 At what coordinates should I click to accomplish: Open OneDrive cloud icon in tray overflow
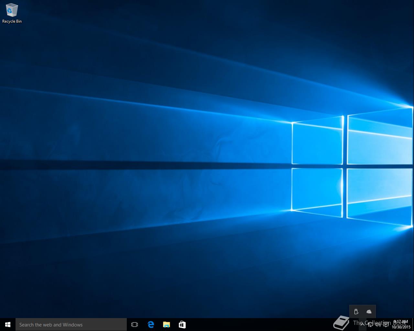point(369,312)
